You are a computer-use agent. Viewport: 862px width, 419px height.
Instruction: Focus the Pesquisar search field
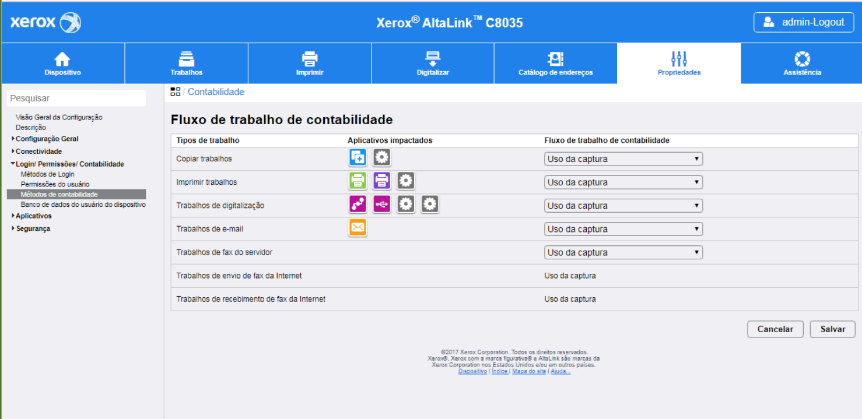(x=76, y=98)
